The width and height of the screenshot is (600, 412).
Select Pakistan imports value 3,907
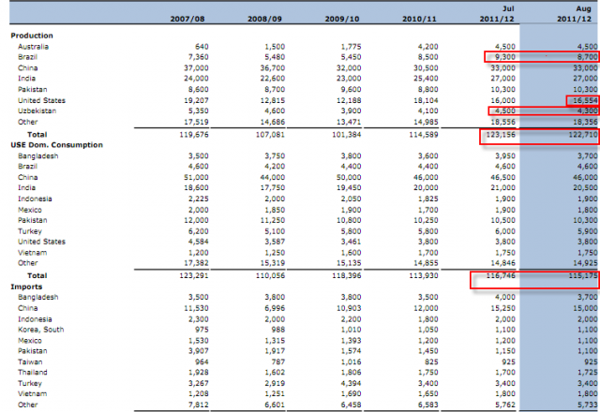point(198,351)
